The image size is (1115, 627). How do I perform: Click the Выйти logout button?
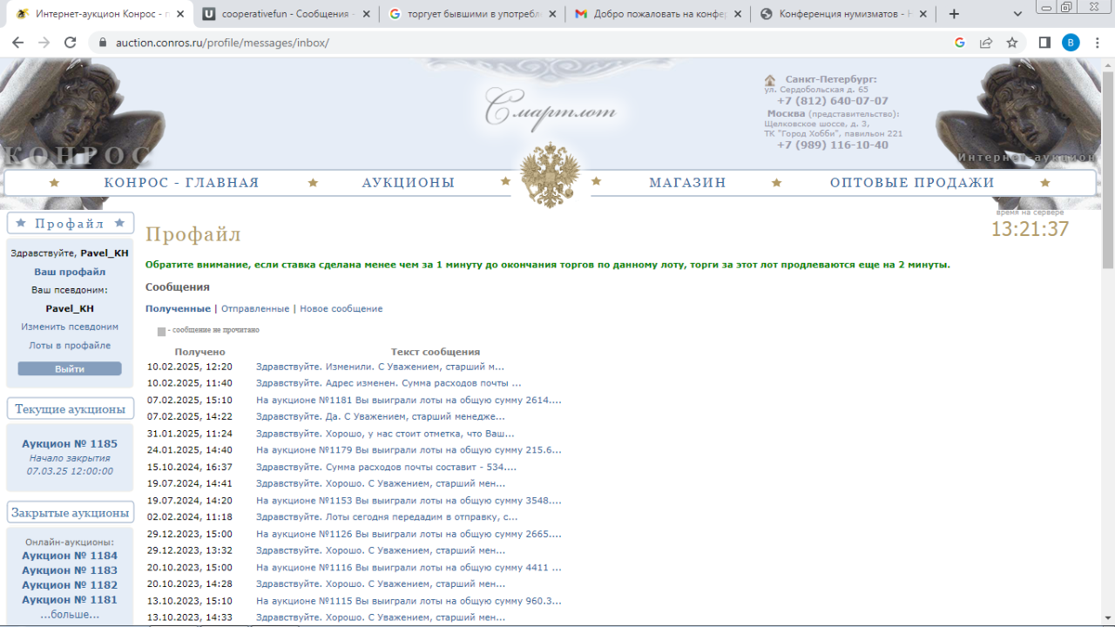pos(70,369)
